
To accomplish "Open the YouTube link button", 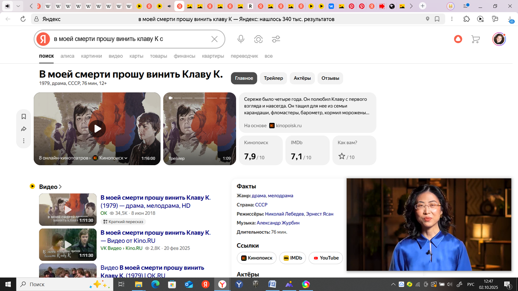I will [x=325, y=258].
